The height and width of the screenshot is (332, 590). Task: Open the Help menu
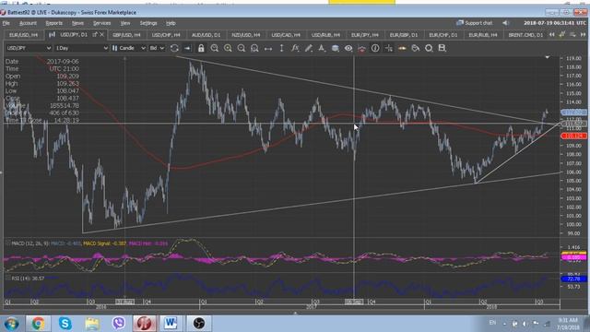171,23
